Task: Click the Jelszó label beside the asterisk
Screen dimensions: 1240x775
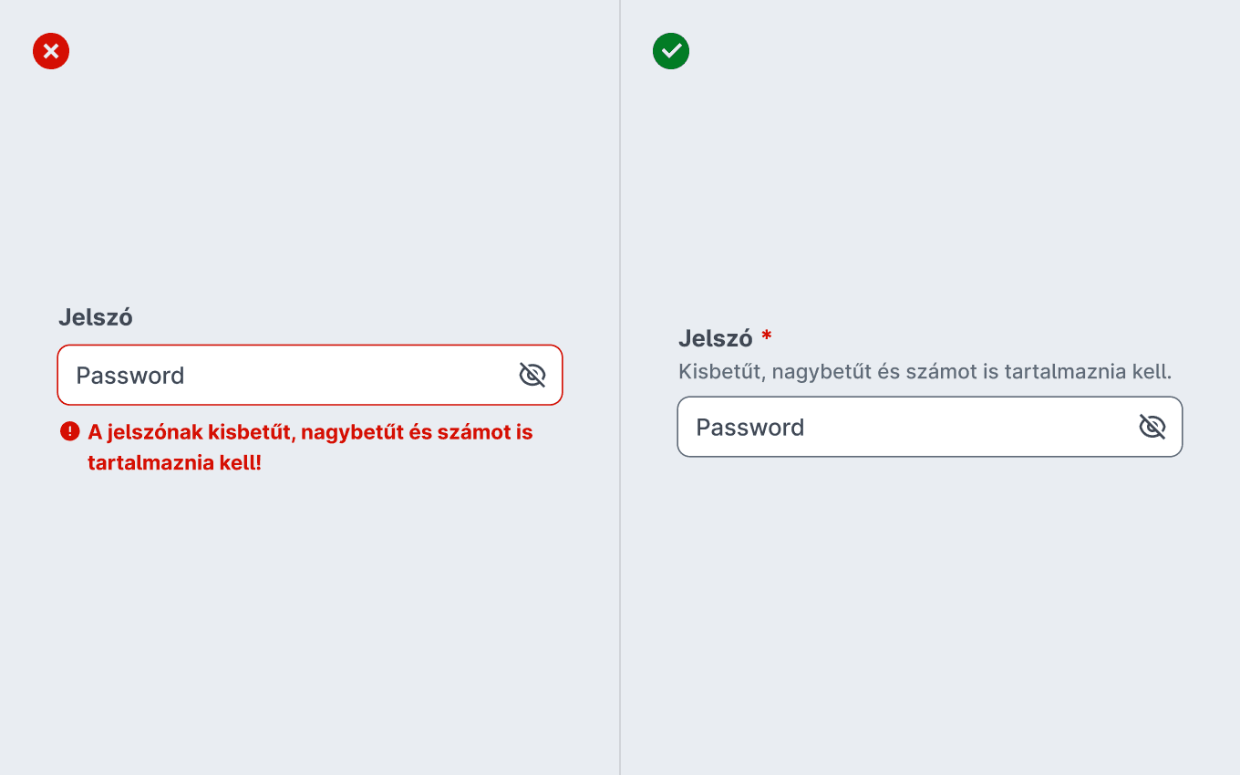Action: coord(716,338)
